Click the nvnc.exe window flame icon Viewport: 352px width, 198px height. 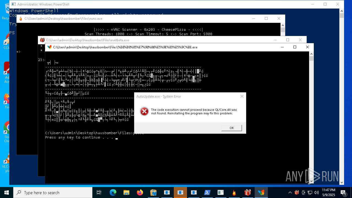pos(21,19)
